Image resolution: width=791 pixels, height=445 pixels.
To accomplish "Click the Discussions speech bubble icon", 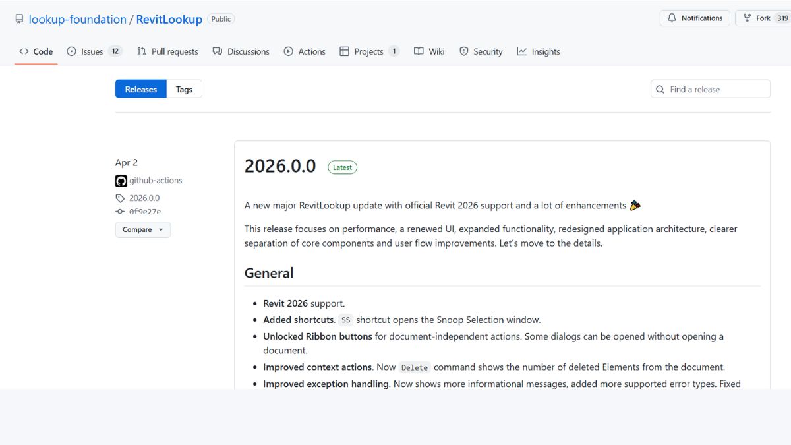I will tap(218, 51).
